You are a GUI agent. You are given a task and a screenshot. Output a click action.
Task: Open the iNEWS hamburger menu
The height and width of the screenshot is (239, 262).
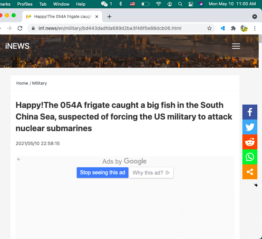(236, 46)
